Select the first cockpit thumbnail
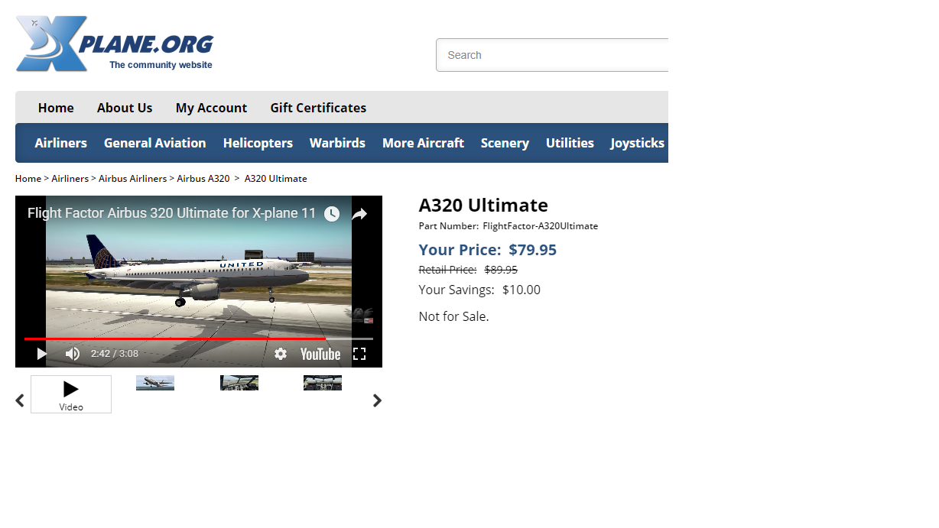The width and height of the screenshot is (939, 528). pyautogui.click(x=239, y=383)
